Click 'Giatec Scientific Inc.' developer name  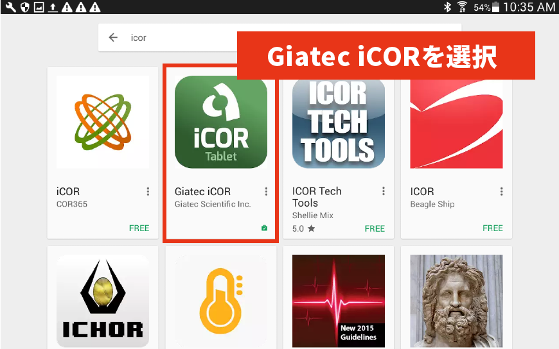click(213, 204)
